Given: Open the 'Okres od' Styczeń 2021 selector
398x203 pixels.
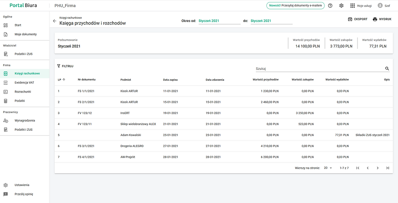Looking at the screenshot, I should pyautogui.click(x=219, y=21).
